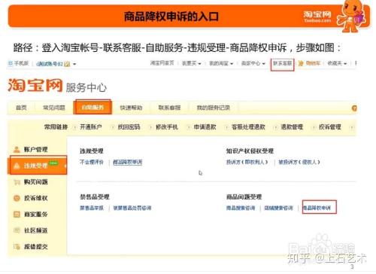This screenshot has height=274, width=376.
Task: Click 被投诉方(侵权人) link
Action: click(x=299, y=162)
